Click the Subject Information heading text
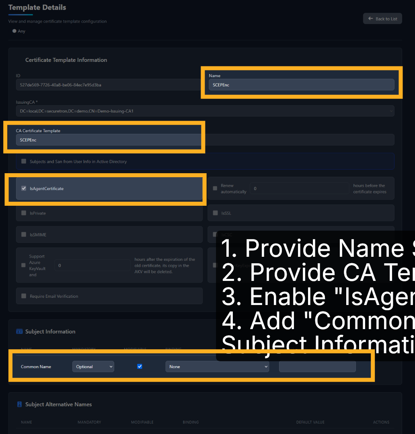The height and width of the screenshot is (434, 415). tap(50, 332)
